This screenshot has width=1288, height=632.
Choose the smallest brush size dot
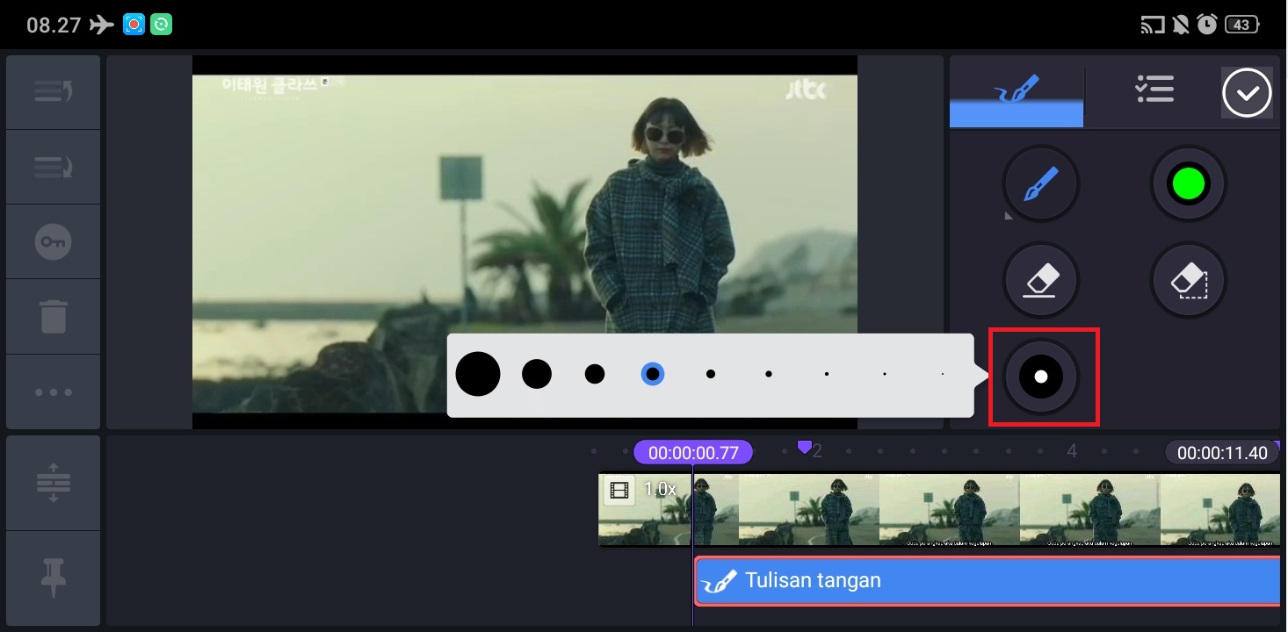942,374
